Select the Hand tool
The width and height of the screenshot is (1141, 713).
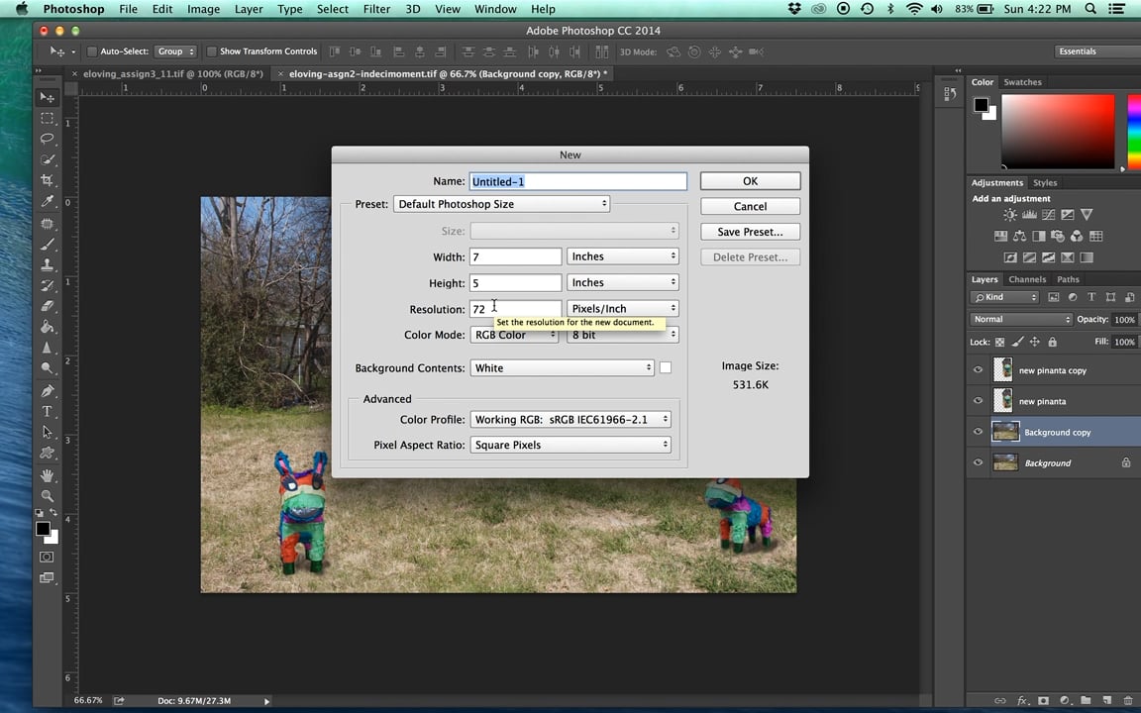[48, 475]
